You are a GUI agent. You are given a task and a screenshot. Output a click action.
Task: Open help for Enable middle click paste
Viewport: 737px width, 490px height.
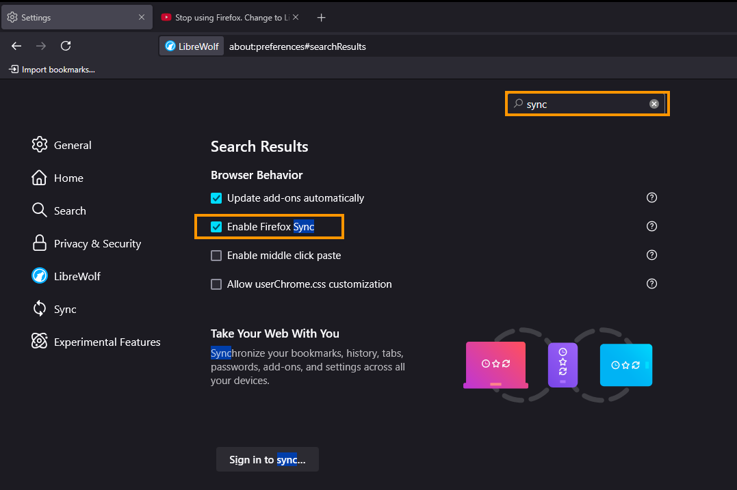tap(651, 255)
